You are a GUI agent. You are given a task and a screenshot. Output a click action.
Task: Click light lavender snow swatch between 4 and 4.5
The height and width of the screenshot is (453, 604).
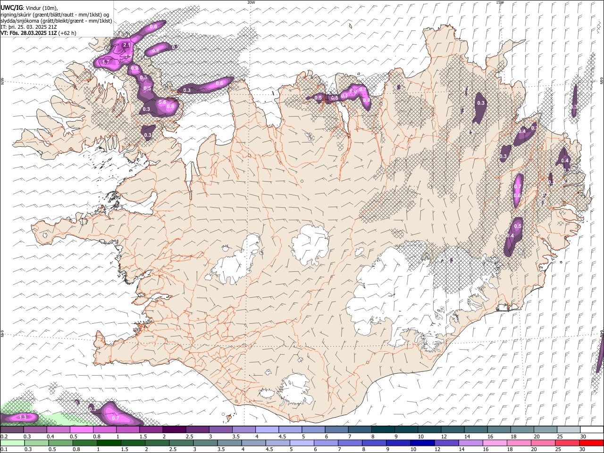(x=267, y=430)
